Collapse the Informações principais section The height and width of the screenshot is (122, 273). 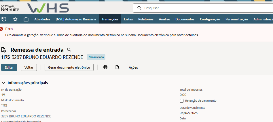pos(3,83)
